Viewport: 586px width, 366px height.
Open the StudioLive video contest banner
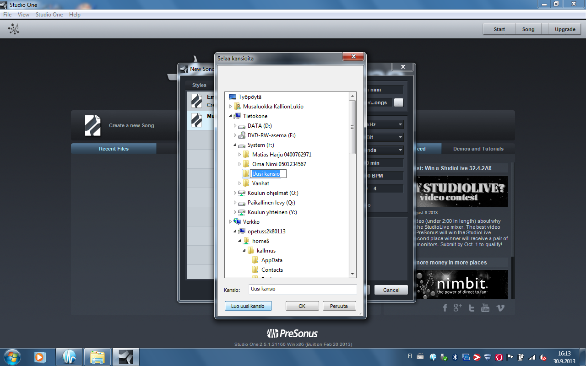click(x=462, y=191)
